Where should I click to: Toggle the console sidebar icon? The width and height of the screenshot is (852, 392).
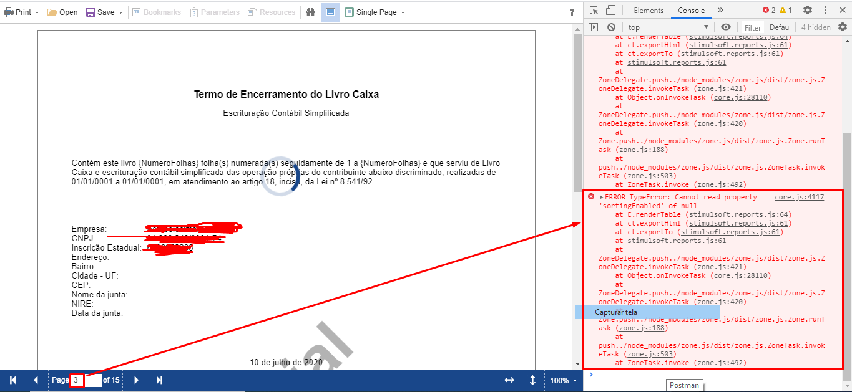tap(594, 27)
